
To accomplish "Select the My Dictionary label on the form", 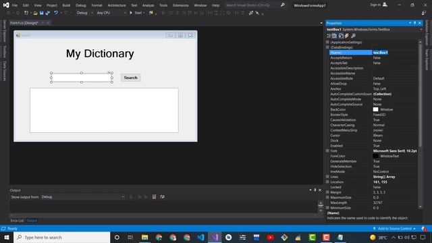I will point(100,53).
